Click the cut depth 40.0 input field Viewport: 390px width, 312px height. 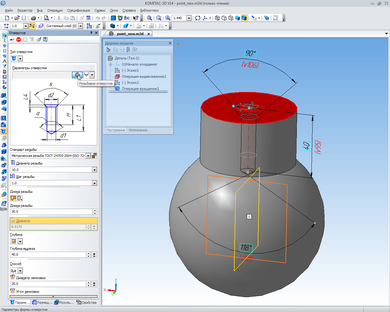click(48, 254)
